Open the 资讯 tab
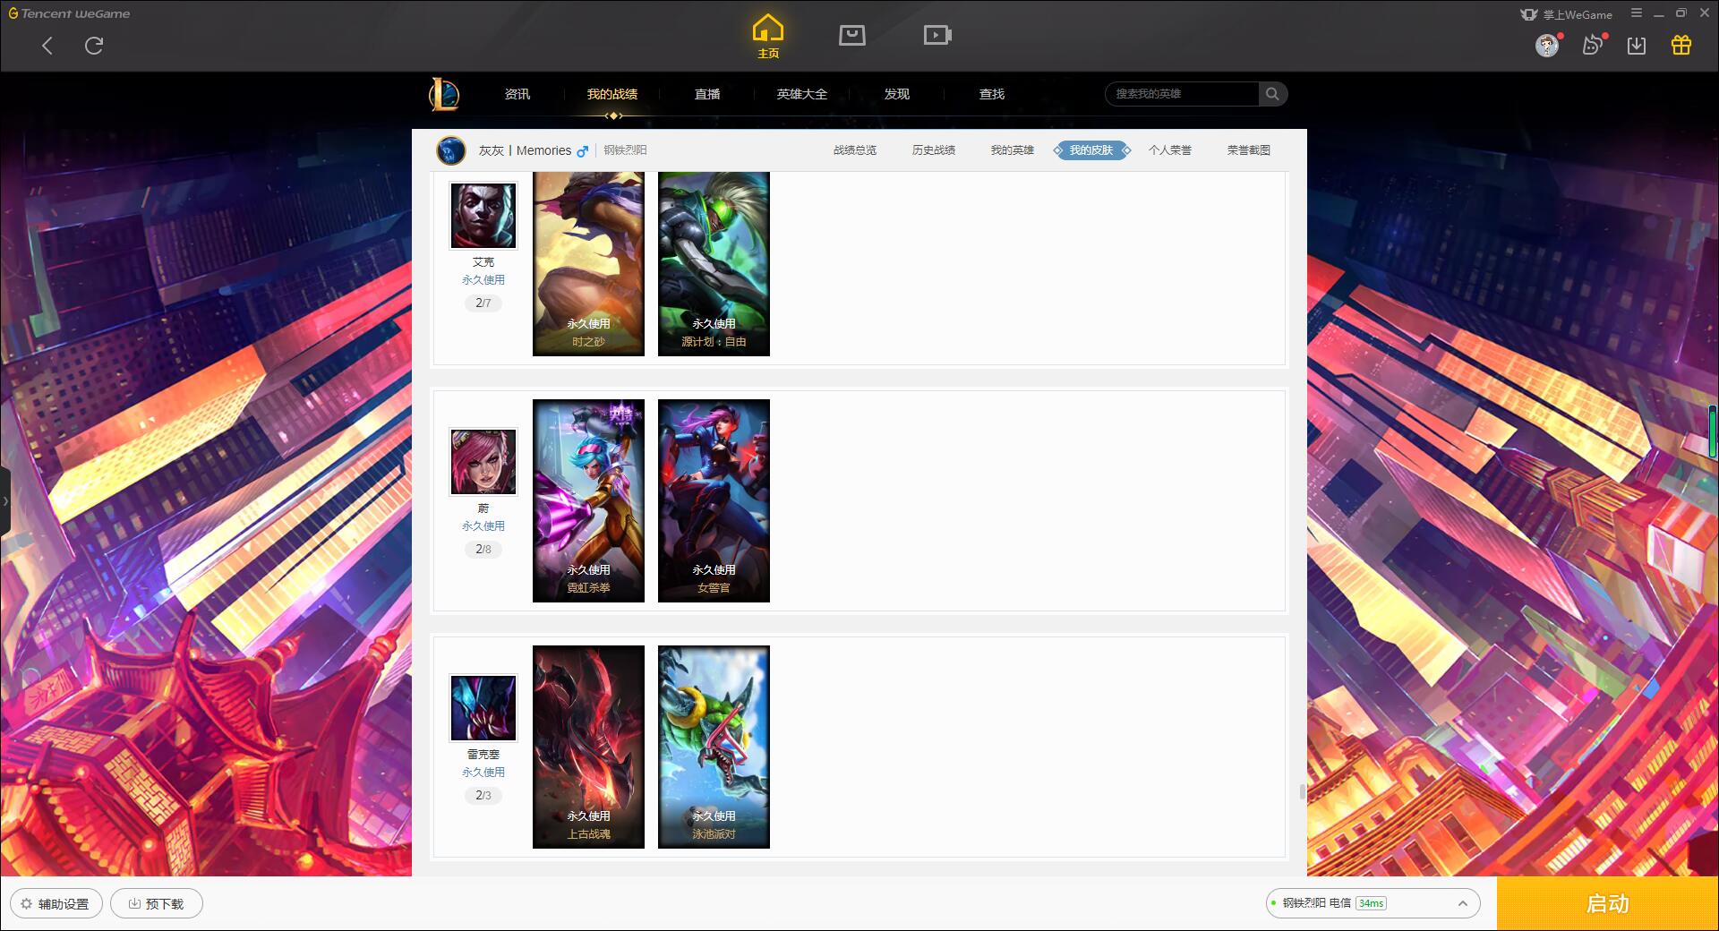The height and width of the screenshot is (931, 1719). (517, 94)
